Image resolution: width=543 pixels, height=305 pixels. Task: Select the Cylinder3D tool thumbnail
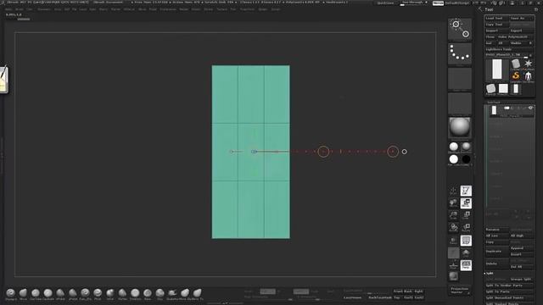click(x=516, y=64)
